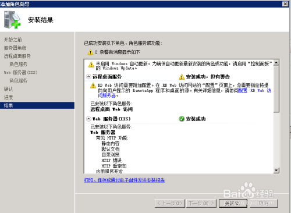The image size is (291, 213).
Task: Select highlighted 结果 step in sidebar
Action: tap(37, 105)
